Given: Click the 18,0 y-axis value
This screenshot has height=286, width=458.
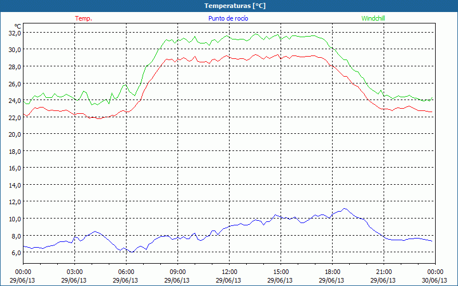Looking at the screenshot, I should click(x=15, y=152).
